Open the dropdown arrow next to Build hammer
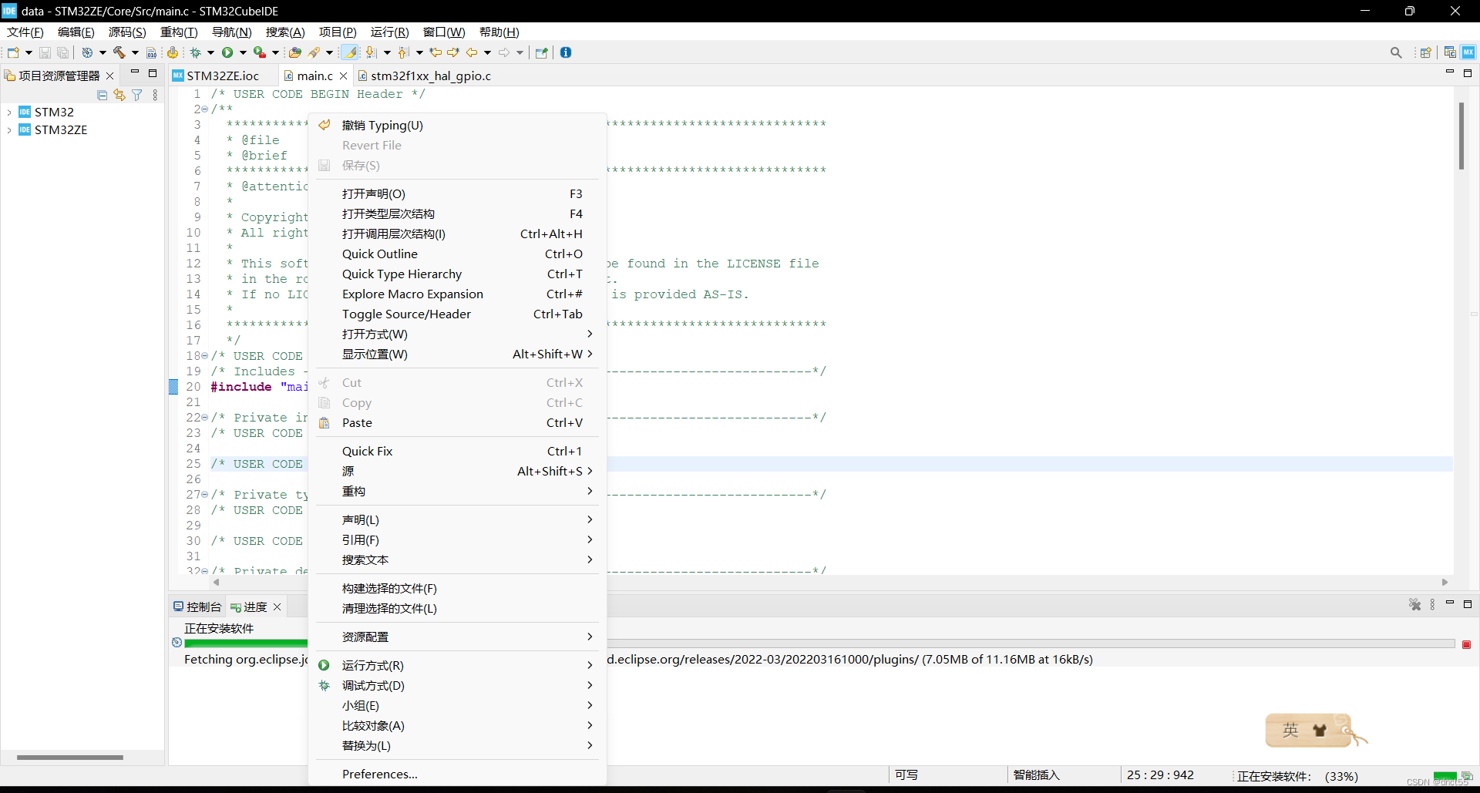Image resolution: width=1480 pixels, height=793 pixels. click(135, 52)
